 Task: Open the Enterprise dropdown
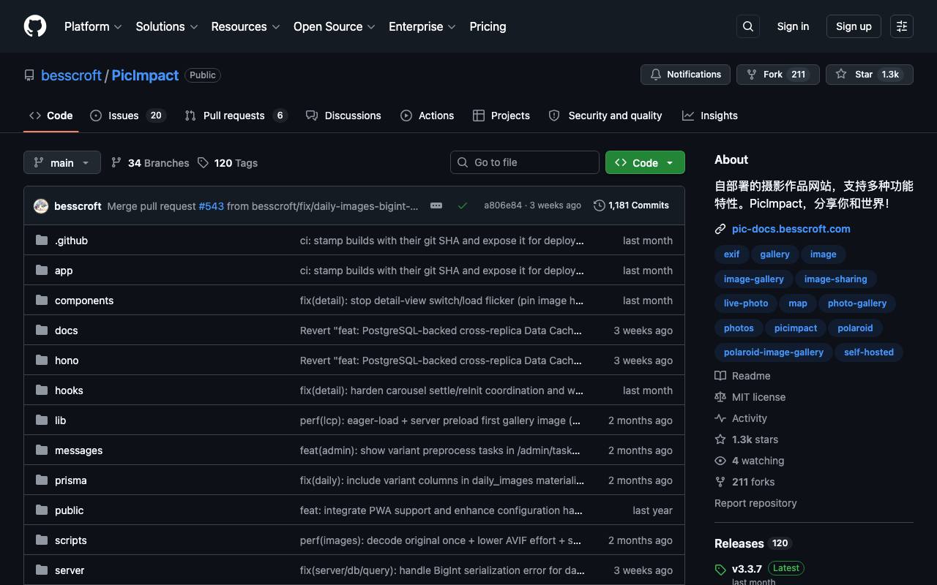(422, 26)
